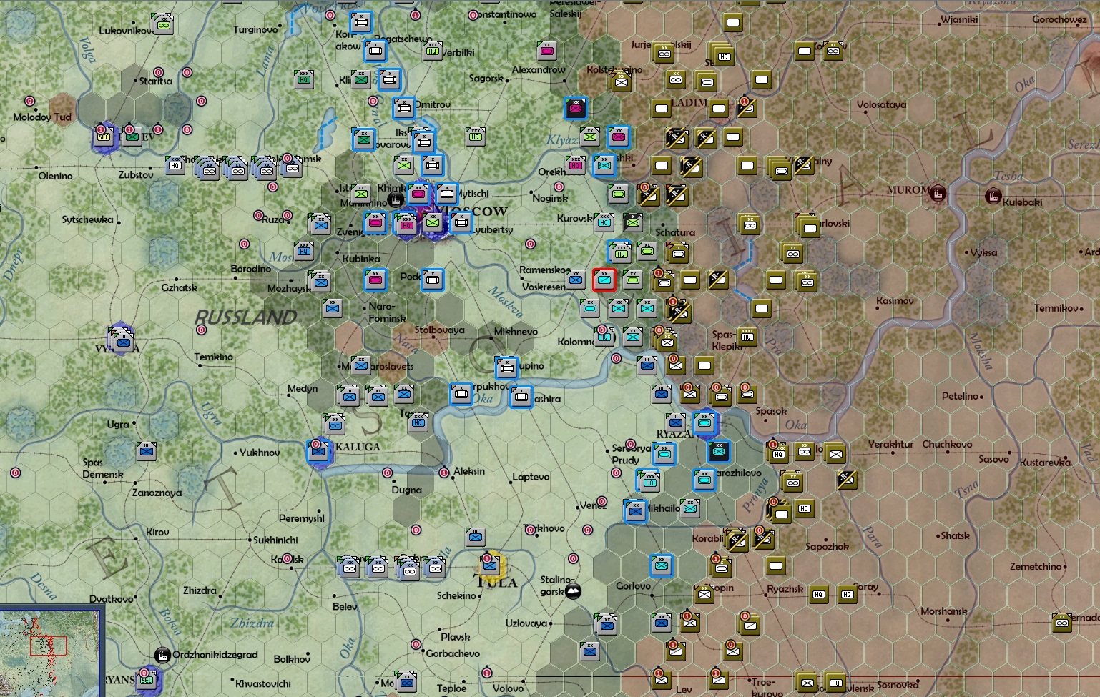Select the unit counter near Mikhailov

pyautogui.click(x=634, y=510)
